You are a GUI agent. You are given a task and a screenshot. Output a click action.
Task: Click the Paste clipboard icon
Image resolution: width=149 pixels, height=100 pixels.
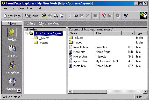tap(82, 16)
